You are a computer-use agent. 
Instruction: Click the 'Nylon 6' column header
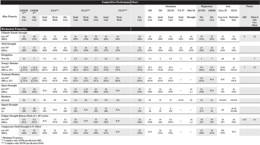tap(254, 17)
